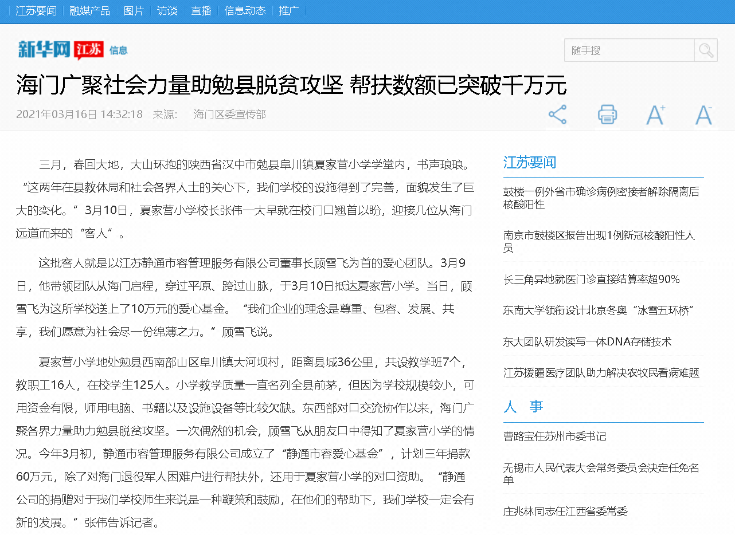Go to 访谈 in the navigation bar
Image resolution: width=735 pixels, height=535 pixels.
click(x=167, y=11)
